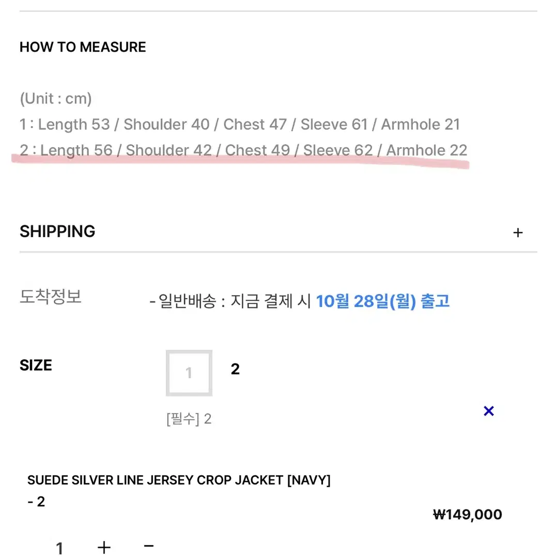This screenshot has height=557, width=557.
Task: Select size 2 option
Action: tap(235, 369)
